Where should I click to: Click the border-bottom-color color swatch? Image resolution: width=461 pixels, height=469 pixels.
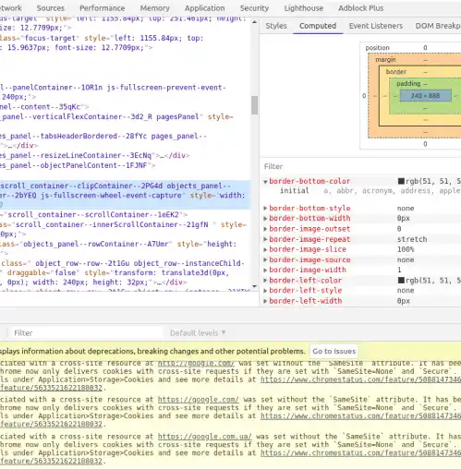pyautogui.click(x=401, y=181)
